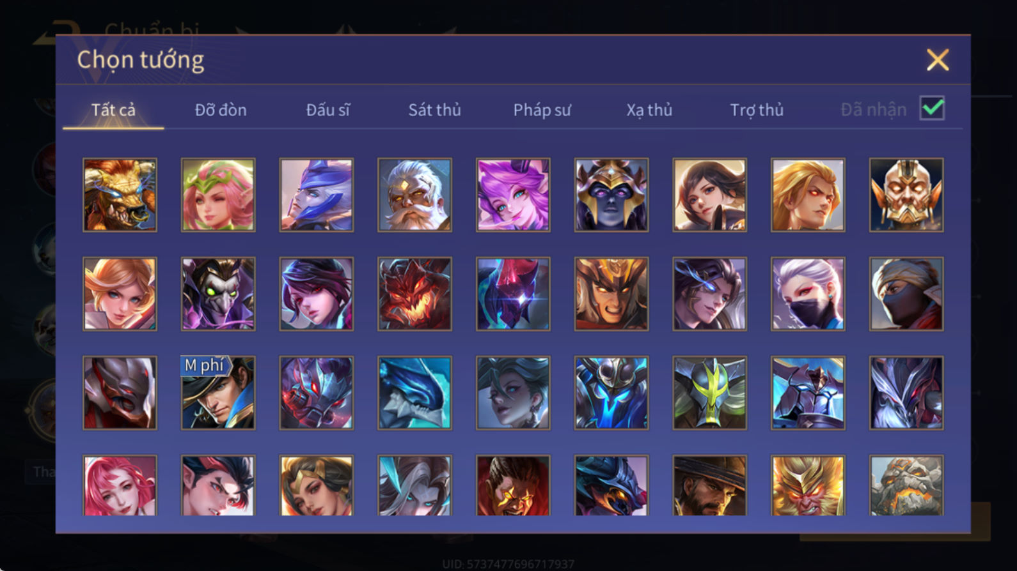Select the cowboy hat bearded hero

pyautogui.click(x=709, y=485)
